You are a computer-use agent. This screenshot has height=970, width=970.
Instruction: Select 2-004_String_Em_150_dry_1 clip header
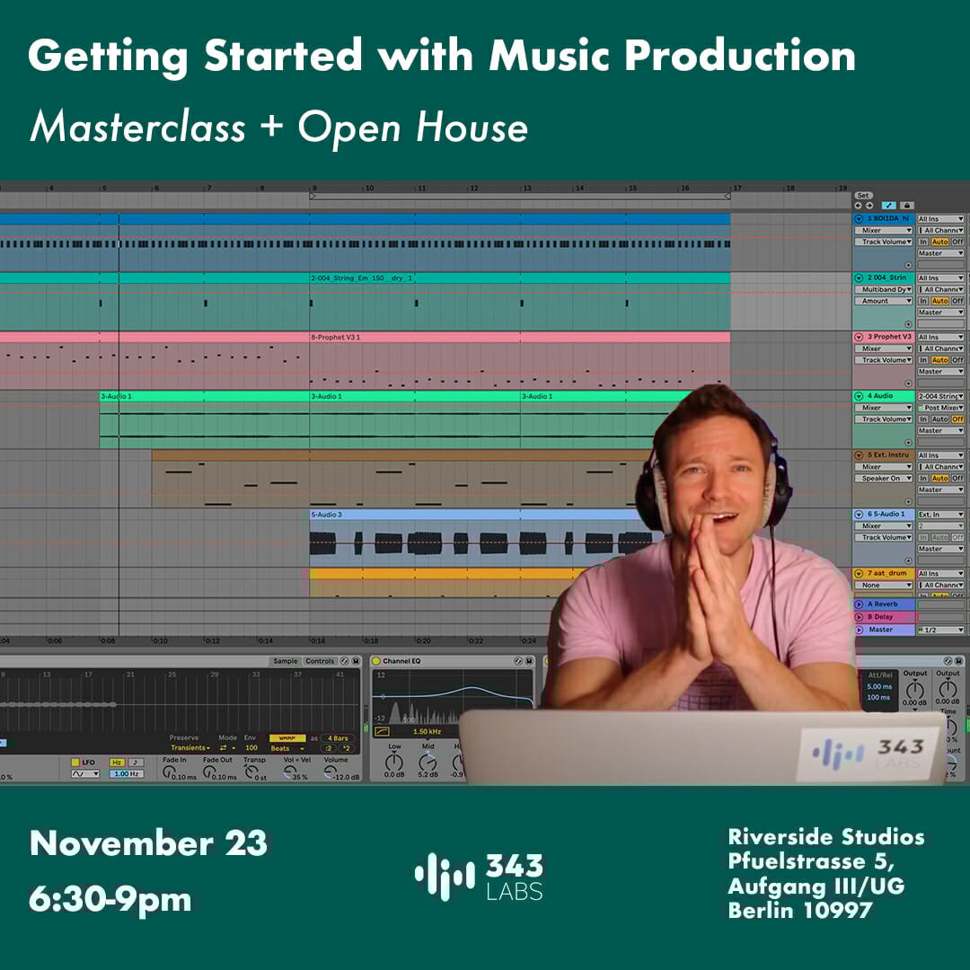click(520, 278)
